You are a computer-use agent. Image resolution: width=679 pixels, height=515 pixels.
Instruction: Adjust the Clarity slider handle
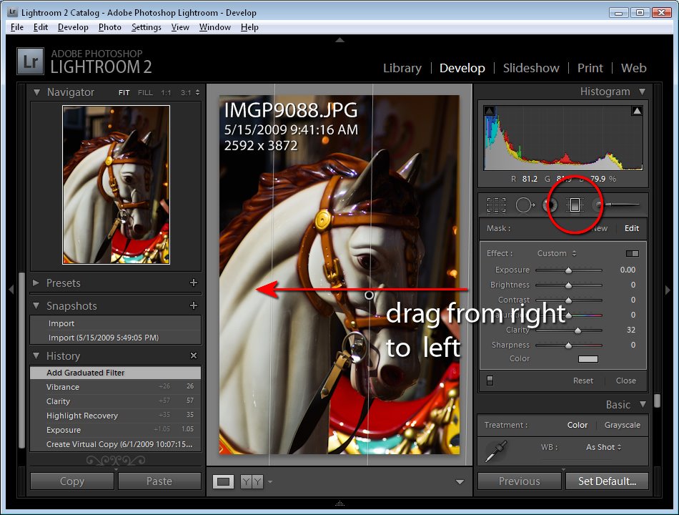(578, 330)
